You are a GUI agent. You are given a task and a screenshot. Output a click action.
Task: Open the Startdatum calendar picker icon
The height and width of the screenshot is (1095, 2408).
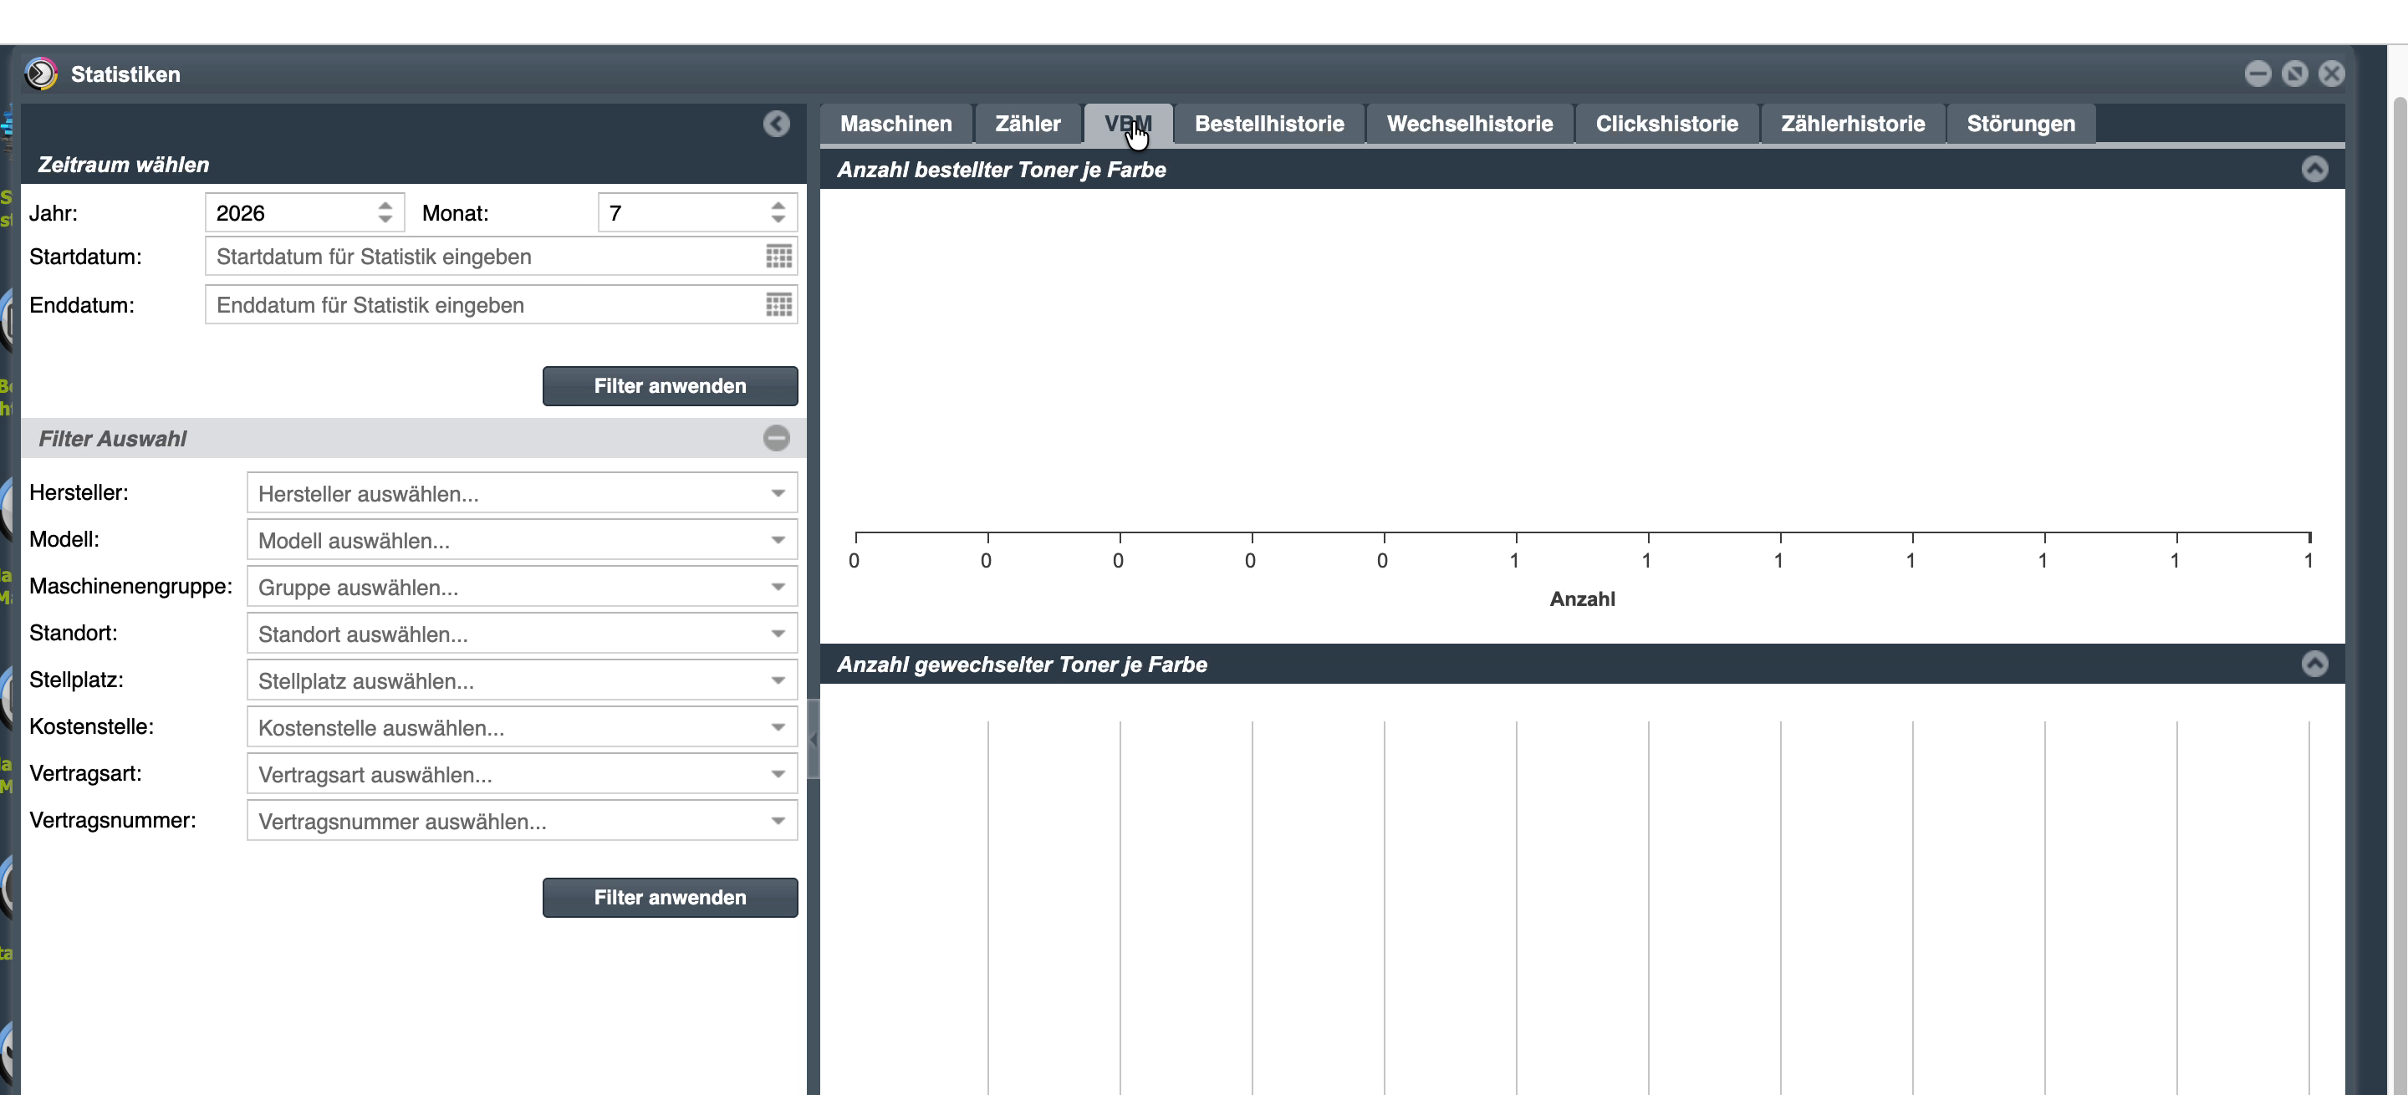pyautogui.click(x=778, y=256)
